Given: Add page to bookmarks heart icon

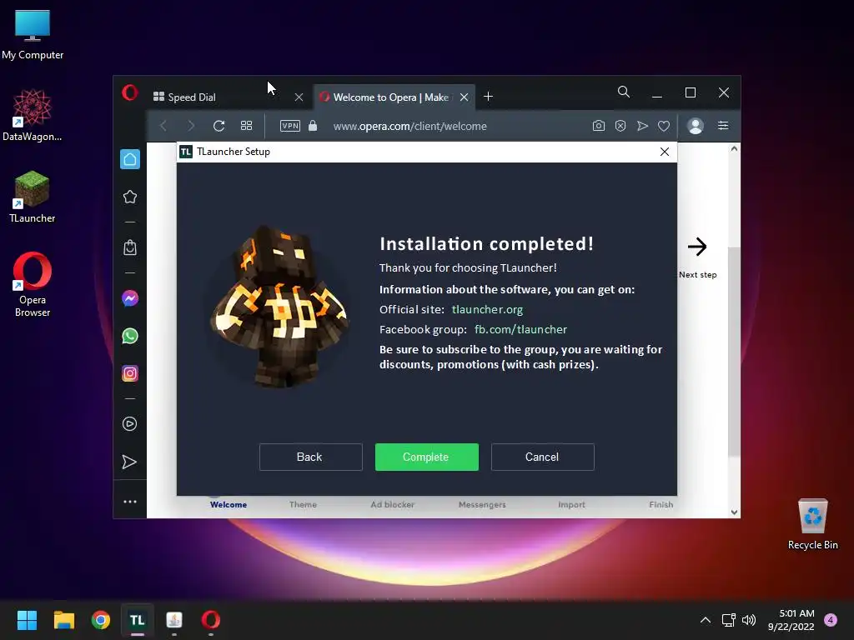Looking at the screenshot, I should click(663, 126).
